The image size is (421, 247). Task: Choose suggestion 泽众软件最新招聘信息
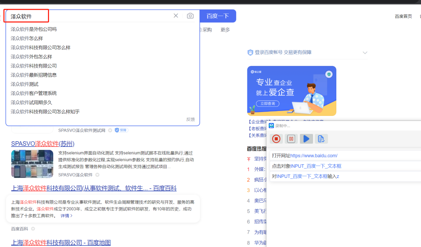click(x=34, y=75)
